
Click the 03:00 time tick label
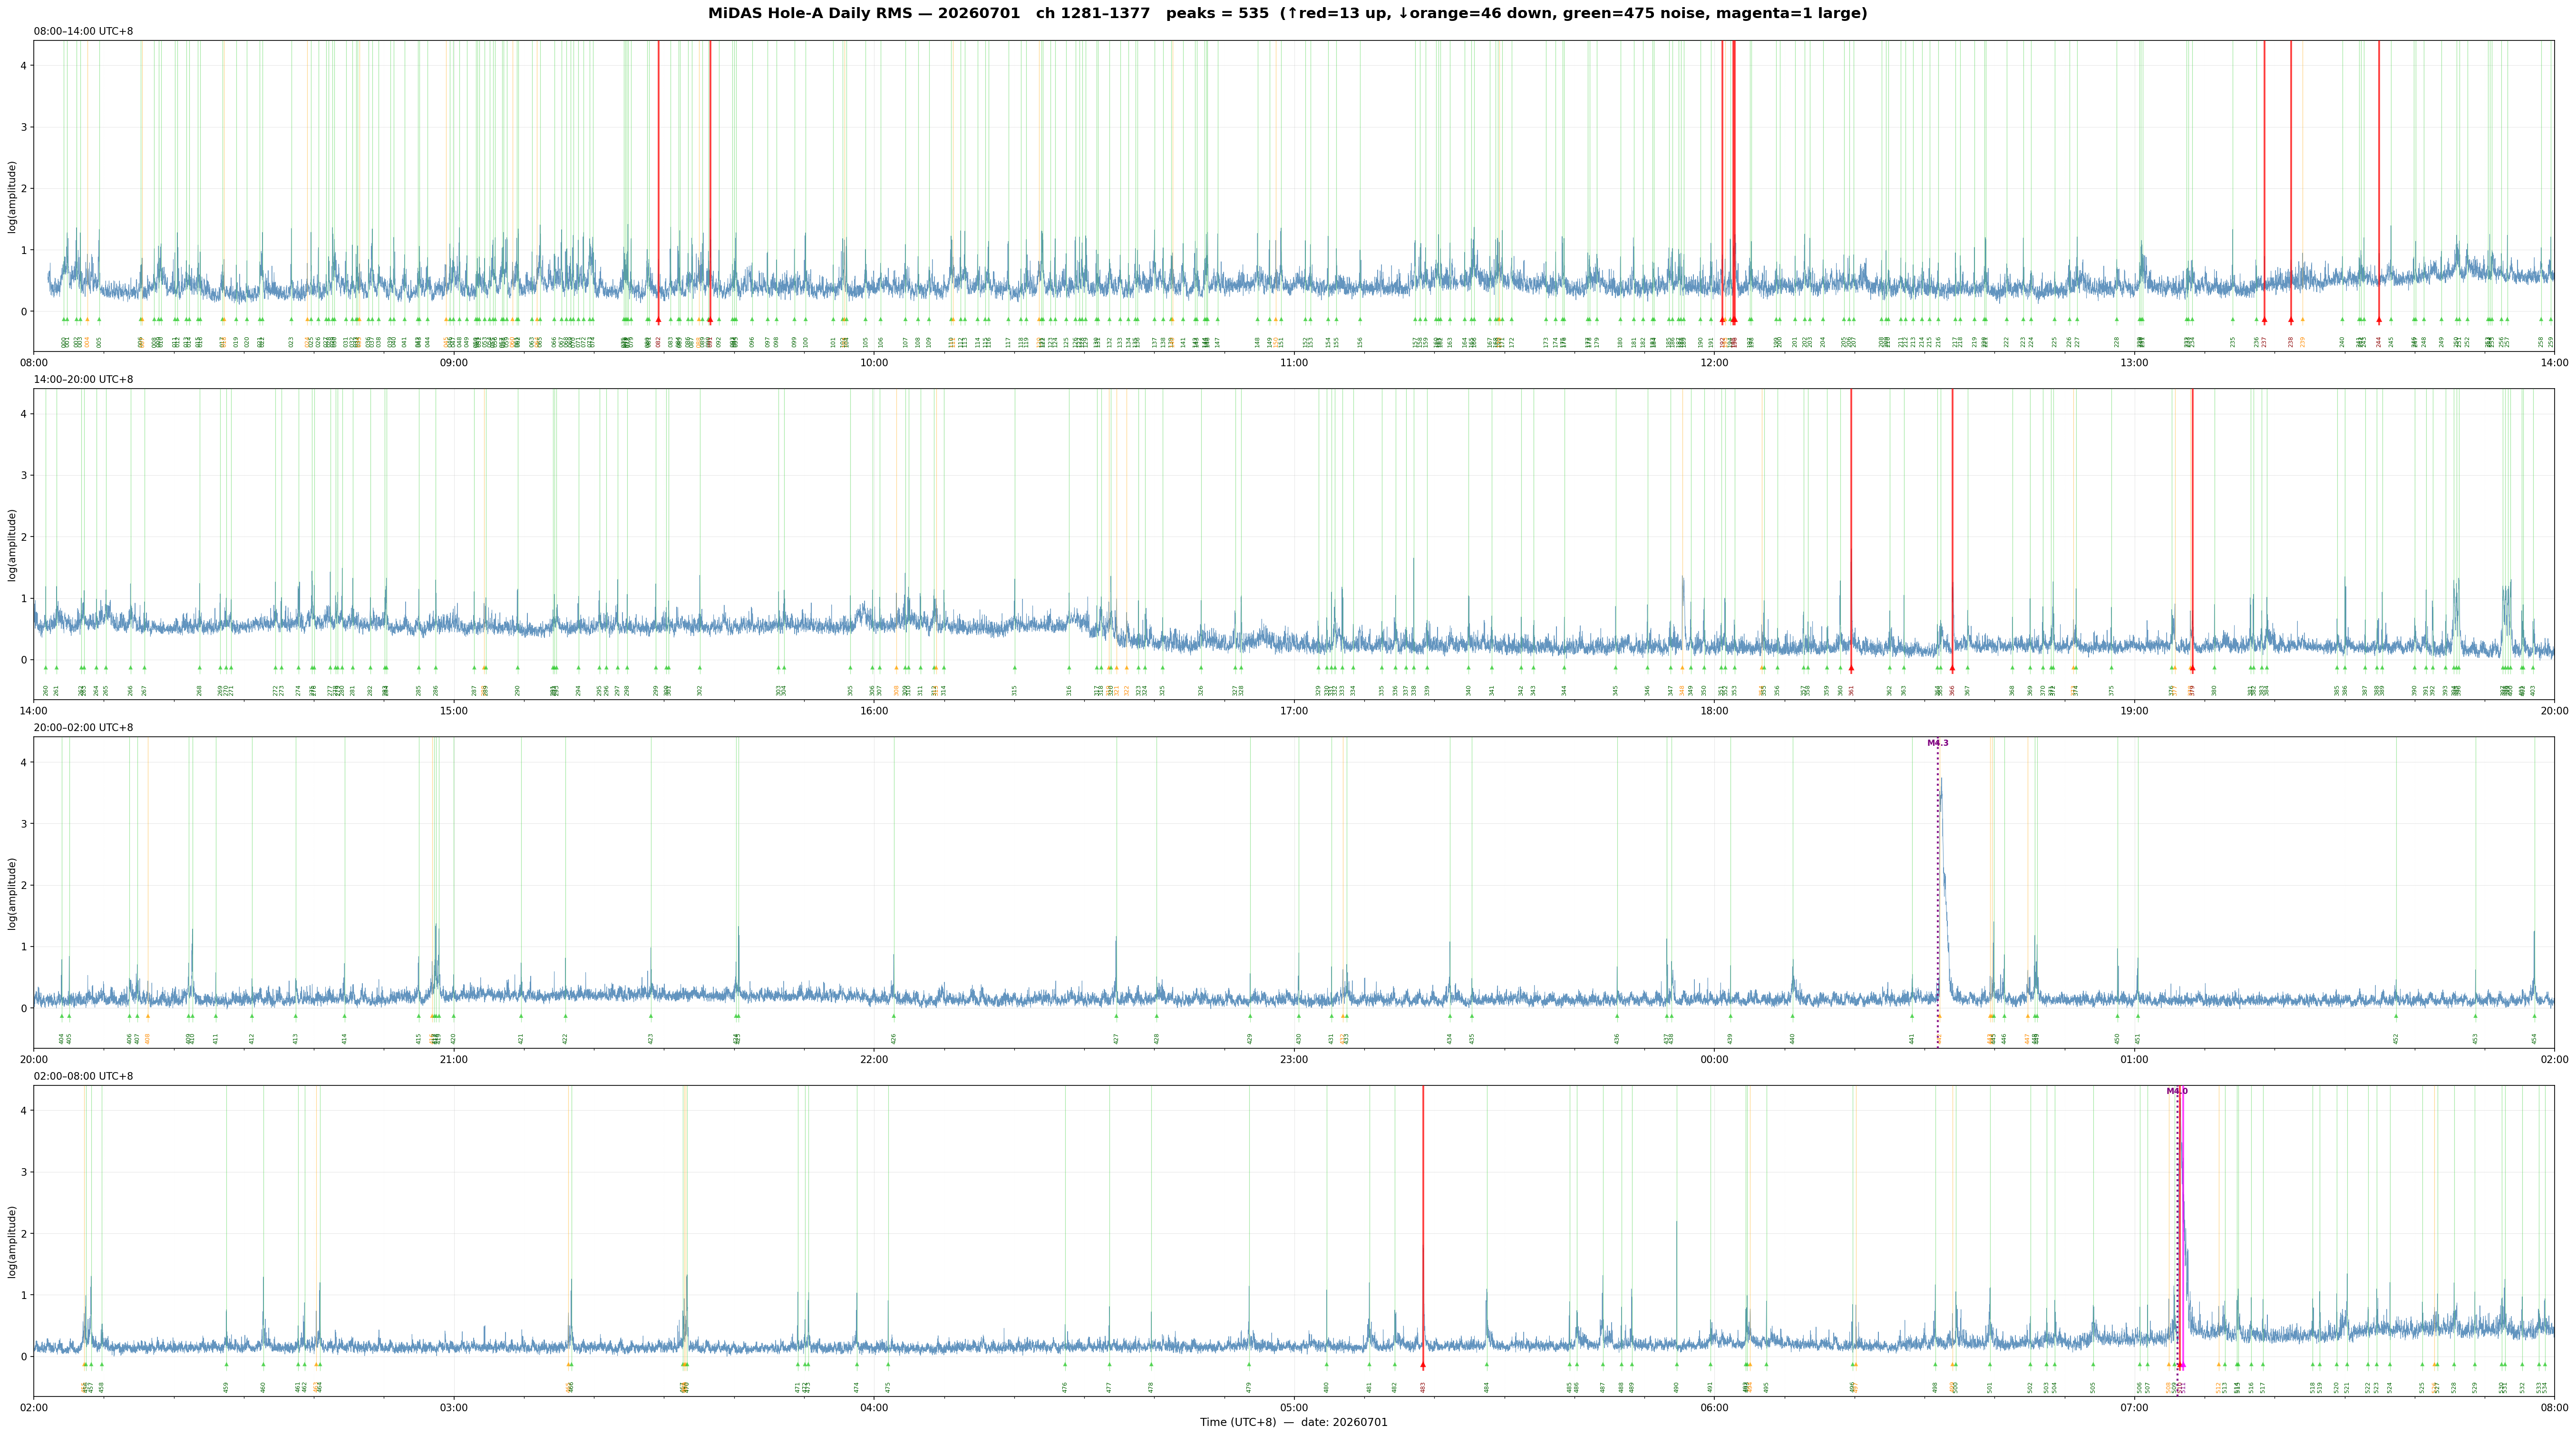pyautogui.click(x=454, y=1407)
